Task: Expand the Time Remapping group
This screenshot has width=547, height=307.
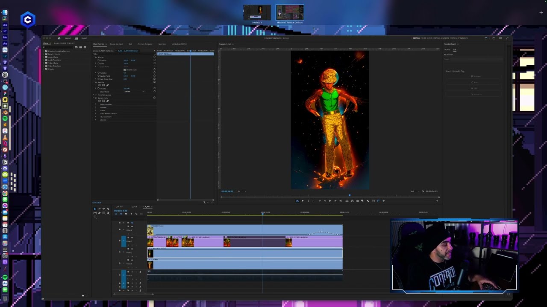Action: coord(94,95)
